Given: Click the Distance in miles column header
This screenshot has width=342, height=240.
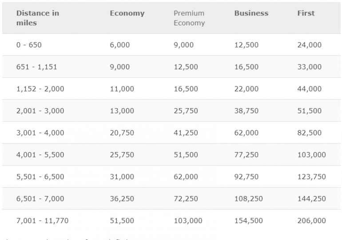Looking at the screenshot, I should [38, 18].
